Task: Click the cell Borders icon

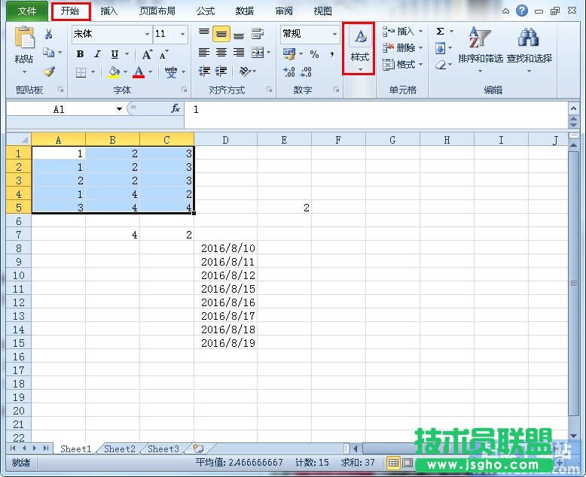Action: pos(81,71)
